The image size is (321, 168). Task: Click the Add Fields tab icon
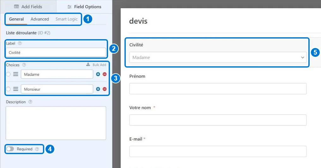[16, 7]
